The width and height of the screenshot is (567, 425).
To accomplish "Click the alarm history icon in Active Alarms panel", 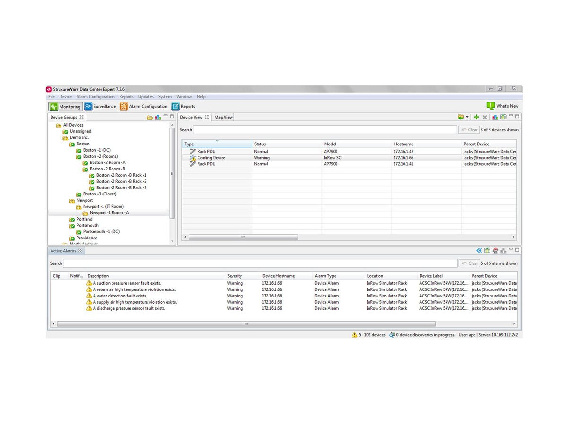I will tap(495, 250).
